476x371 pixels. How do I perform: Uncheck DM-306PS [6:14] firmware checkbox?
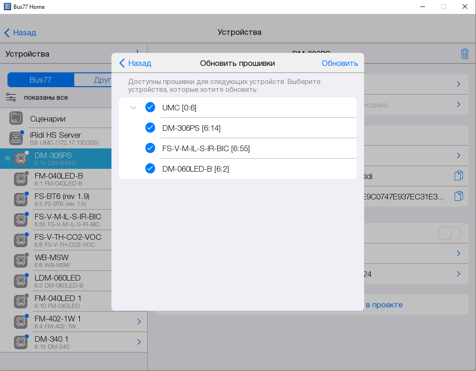(150, 128)
